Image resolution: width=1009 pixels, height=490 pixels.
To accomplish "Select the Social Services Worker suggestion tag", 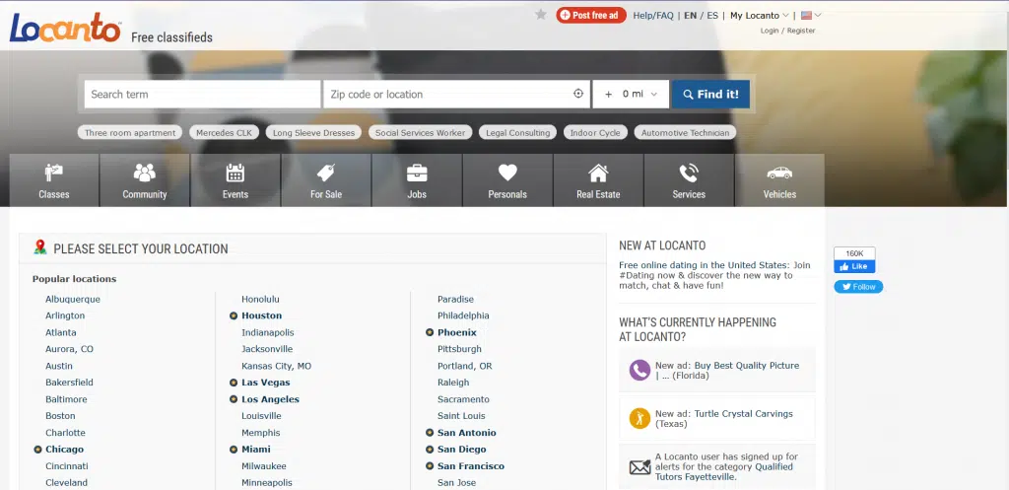I will (420, 133).
